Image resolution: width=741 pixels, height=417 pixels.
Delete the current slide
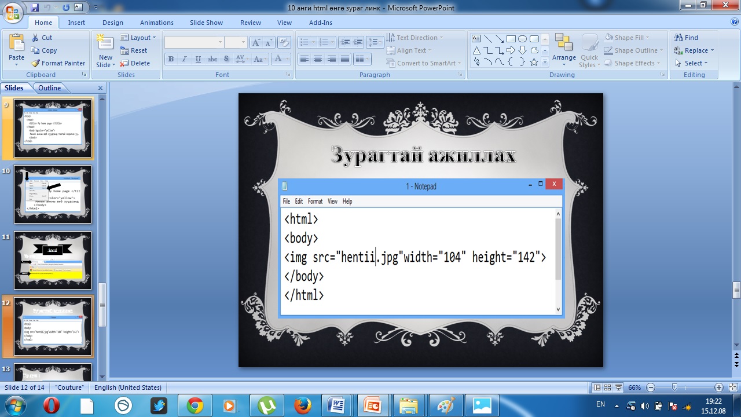click(135, 63)
